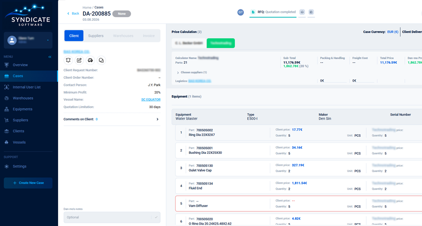This screenshot has width=422, height=226.
Task: Click the edit client pencil icon
Action: [79, 60]
